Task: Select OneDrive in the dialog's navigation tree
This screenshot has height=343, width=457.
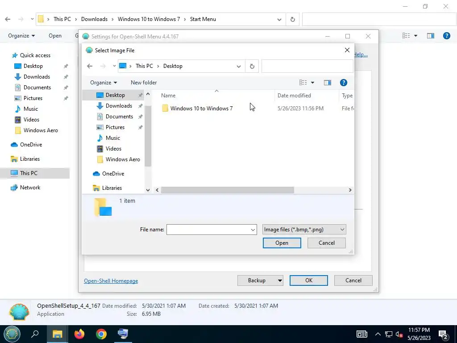Action: (113, 174)
